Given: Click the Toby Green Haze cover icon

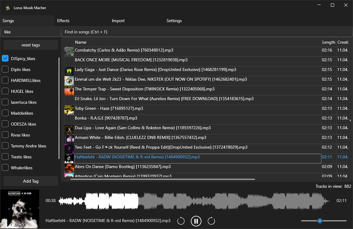Looking at the screenshot, I should (69, 110).
